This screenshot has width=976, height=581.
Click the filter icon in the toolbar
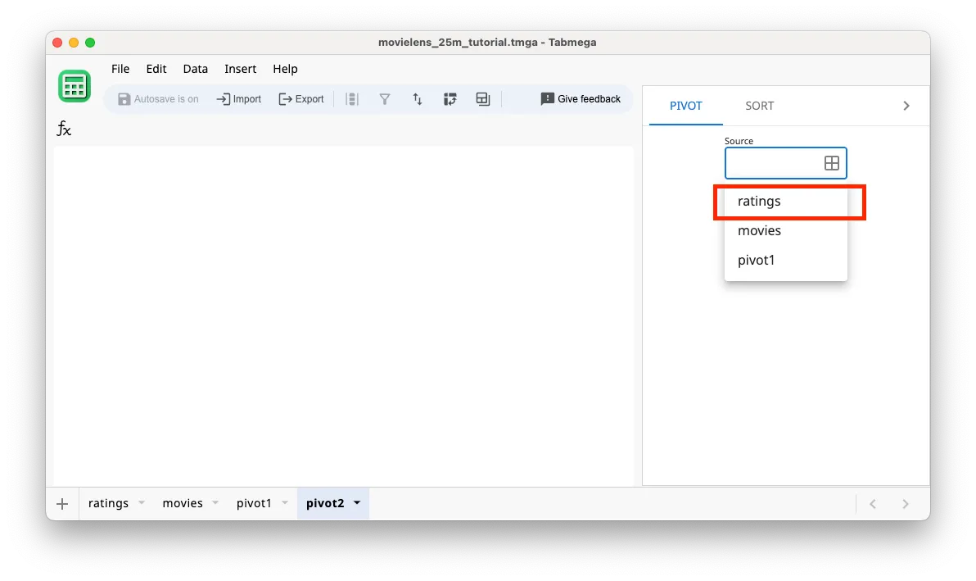point(385,98)
